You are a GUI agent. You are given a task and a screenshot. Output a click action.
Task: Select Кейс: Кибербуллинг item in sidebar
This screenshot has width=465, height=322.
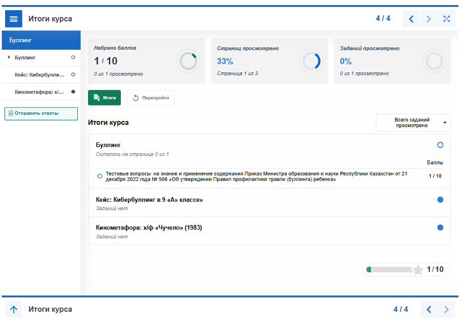39,75
